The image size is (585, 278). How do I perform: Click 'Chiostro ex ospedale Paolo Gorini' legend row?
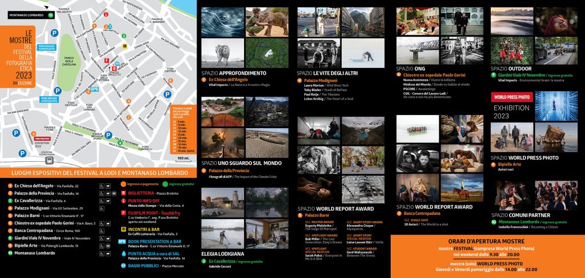(52, 223)
